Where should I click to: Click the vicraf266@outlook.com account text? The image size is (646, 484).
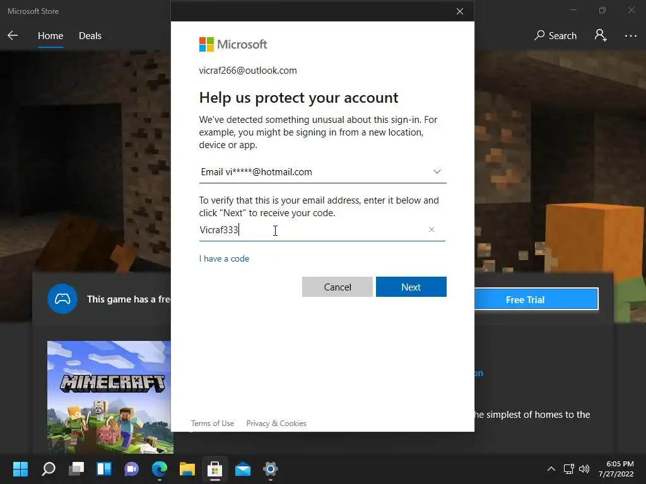click(x=247, y=71)
